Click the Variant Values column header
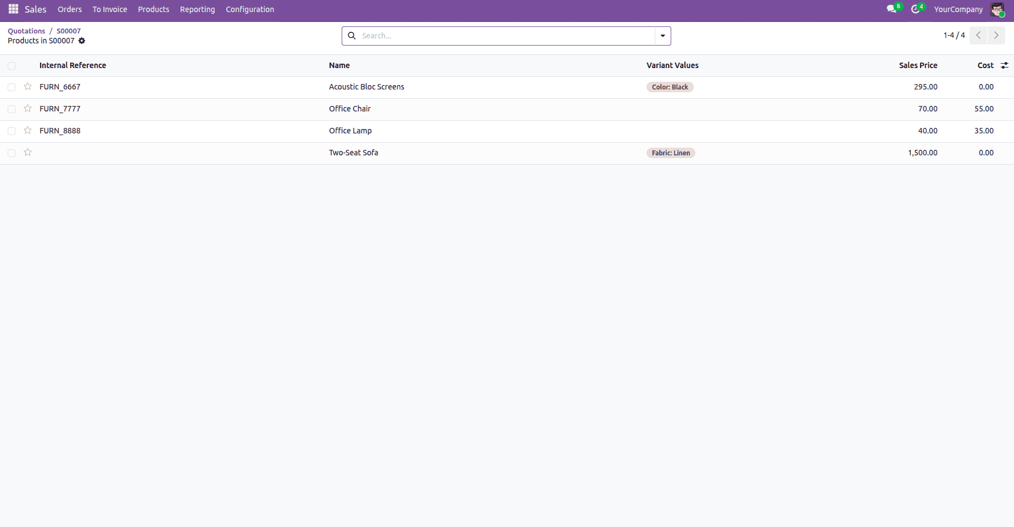The image size is (1014, 527). (x=672, y=65)
